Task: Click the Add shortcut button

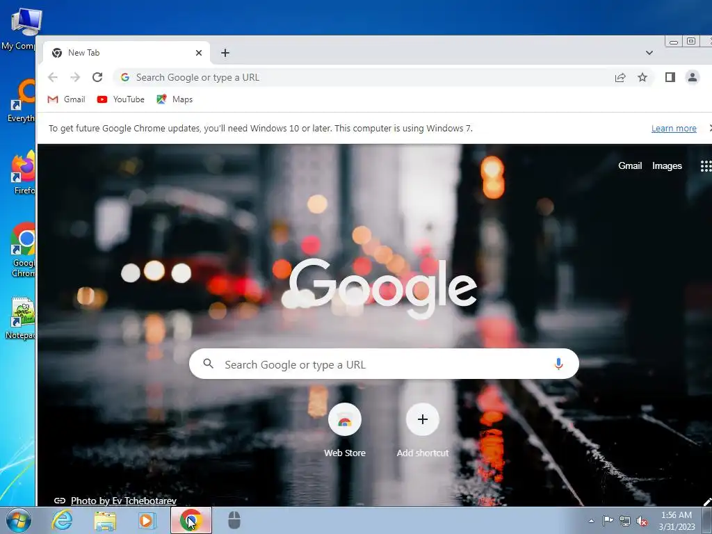Action: [x=422, y=430]
